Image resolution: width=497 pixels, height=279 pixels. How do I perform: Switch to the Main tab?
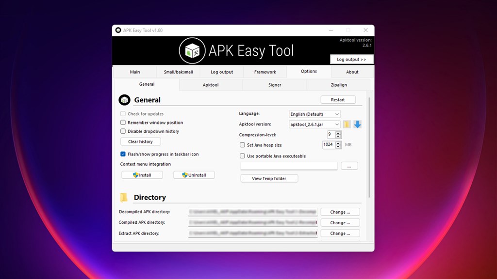[x=135, y=72]
